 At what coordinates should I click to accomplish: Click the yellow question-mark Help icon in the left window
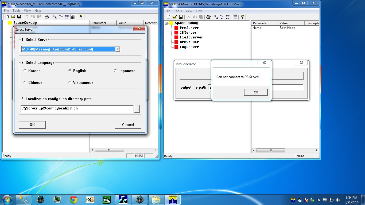(81, 17)
